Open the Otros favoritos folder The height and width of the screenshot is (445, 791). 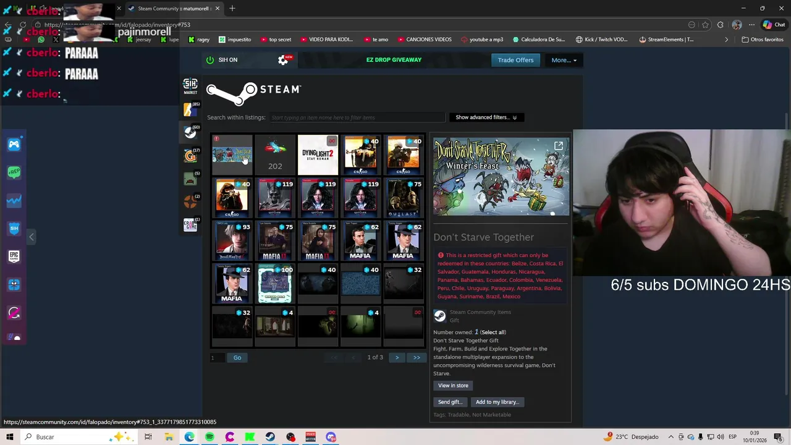click(x=763, y=40)
